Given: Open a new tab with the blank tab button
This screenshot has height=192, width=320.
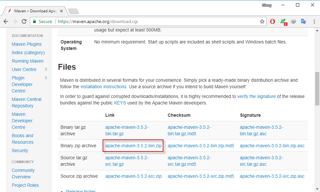Looking at the screenshot, I should click(73, 11).
